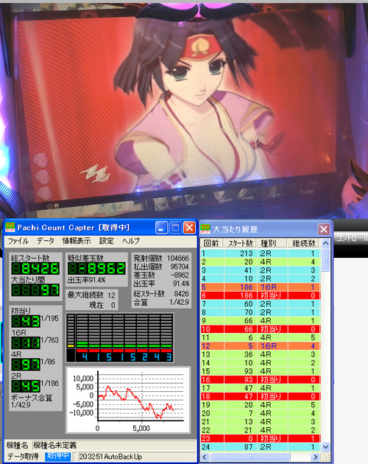
Task: Open the データ menu
Action: coord(45,241)
